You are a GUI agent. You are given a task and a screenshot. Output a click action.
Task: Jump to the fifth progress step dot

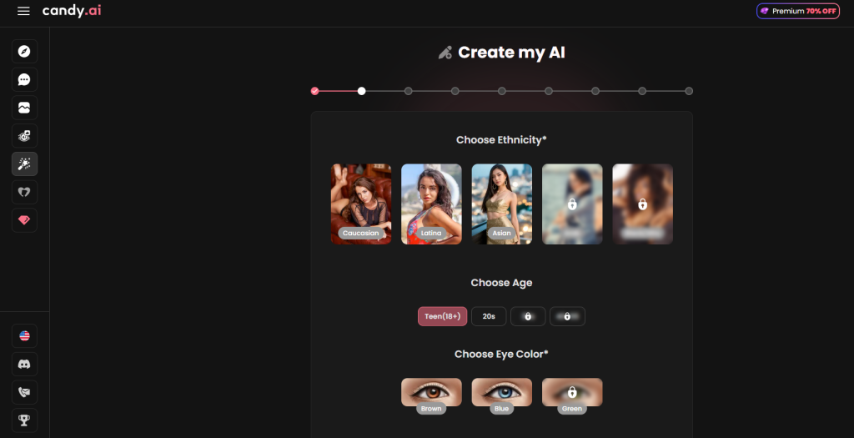502,91
